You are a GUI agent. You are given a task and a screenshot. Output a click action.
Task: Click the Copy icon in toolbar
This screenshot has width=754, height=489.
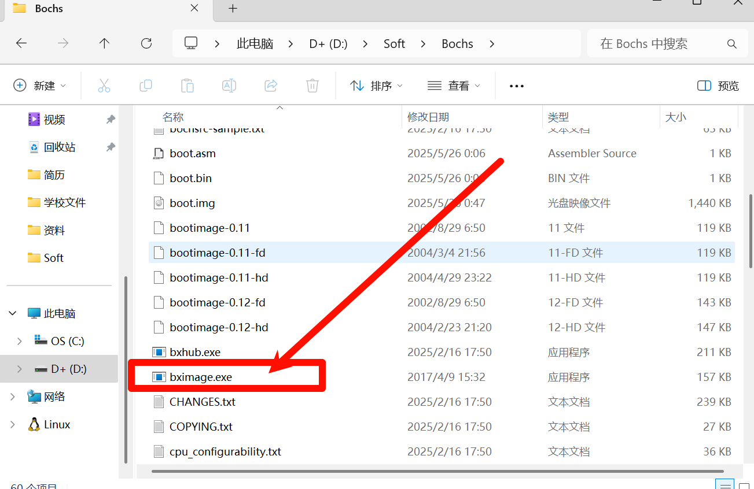[x=146, y=86]
